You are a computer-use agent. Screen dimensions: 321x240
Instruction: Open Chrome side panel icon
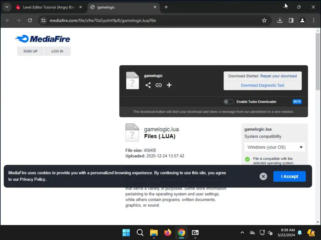click(x=291, y=20)
